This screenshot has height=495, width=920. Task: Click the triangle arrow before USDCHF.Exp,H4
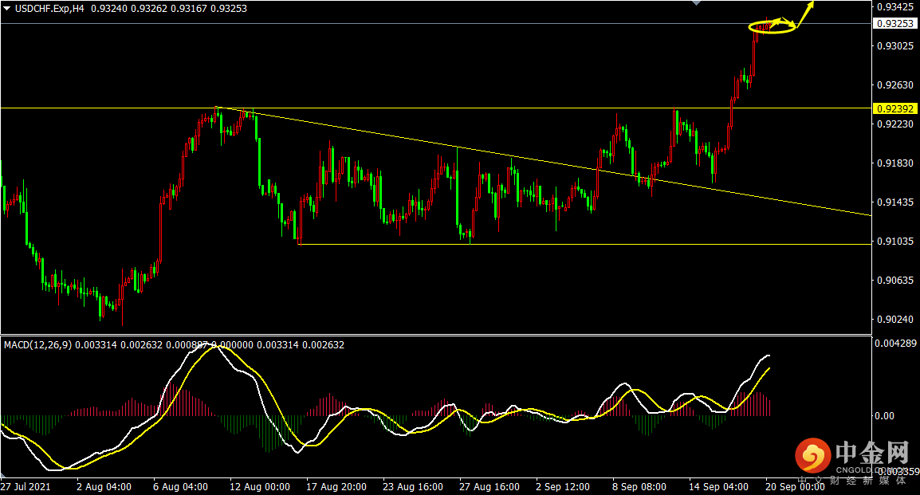tap(7, 9)
